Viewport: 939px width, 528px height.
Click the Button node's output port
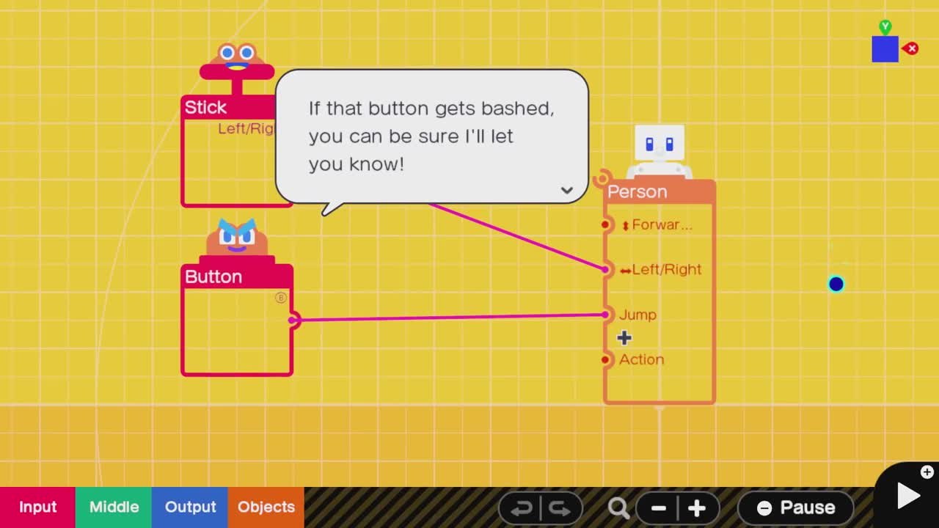click(293, 320)
